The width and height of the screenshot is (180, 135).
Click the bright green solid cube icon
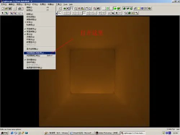pos(115,8)
